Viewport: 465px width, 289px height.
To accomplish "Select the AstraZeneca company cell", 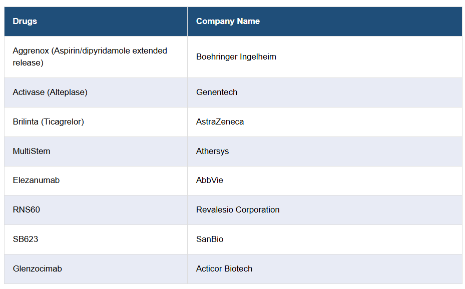I will 220,121.
